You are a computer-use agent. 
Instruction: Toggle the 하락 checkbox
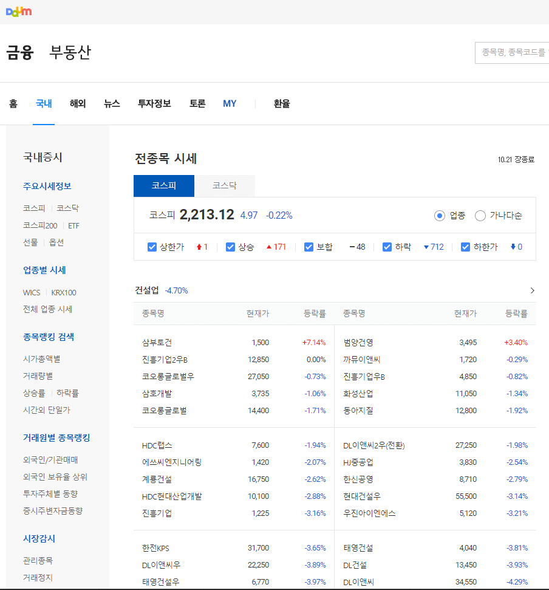point(387,247)
